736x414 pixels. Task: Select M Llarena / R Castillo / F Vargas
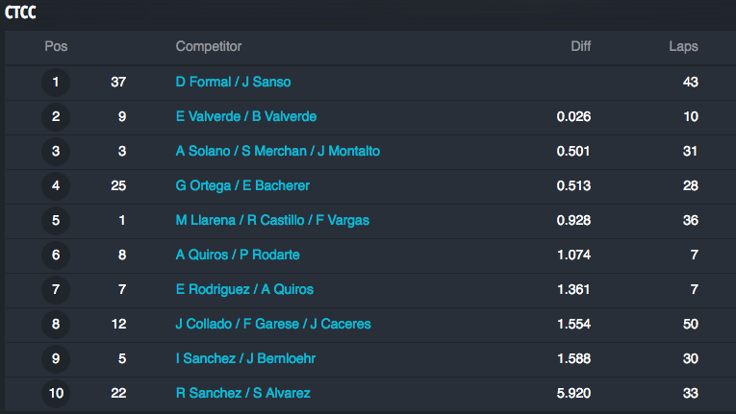[272, 220]
